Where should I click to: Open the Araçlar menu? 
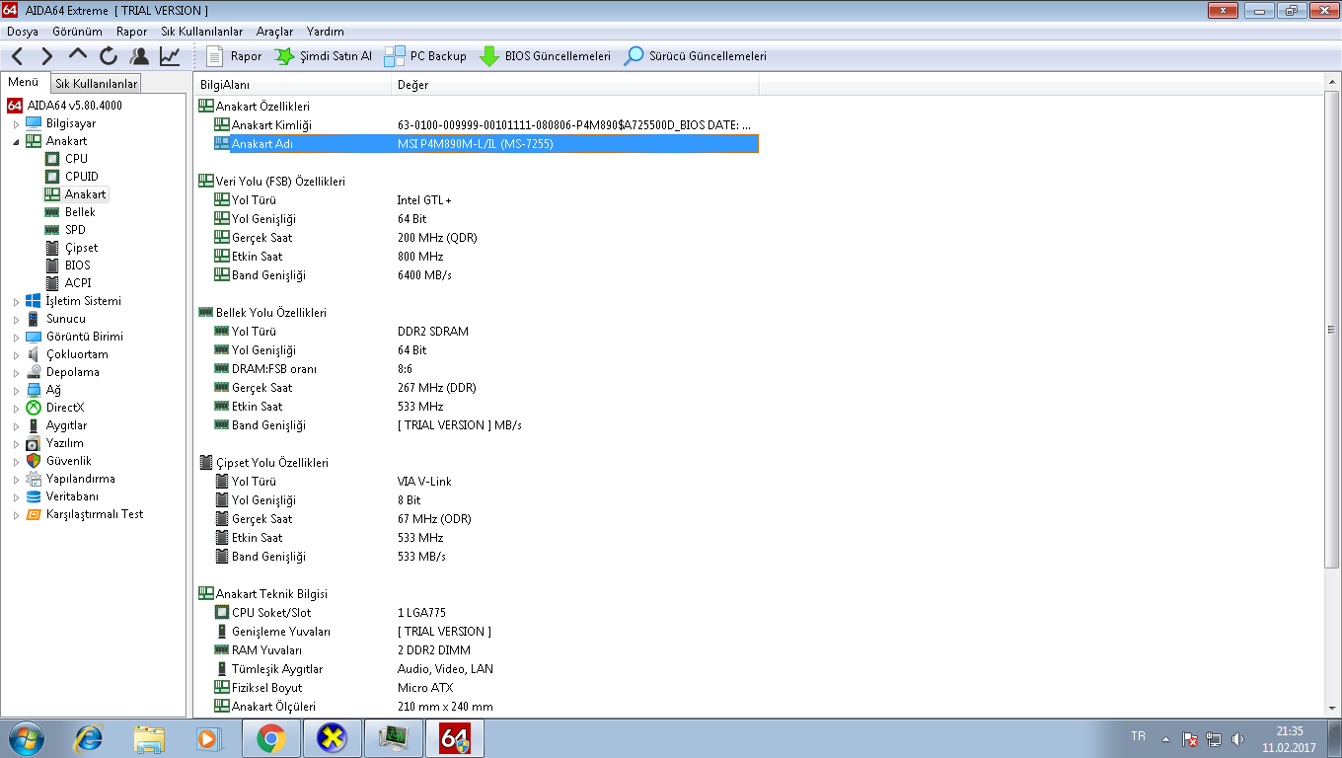274,32
